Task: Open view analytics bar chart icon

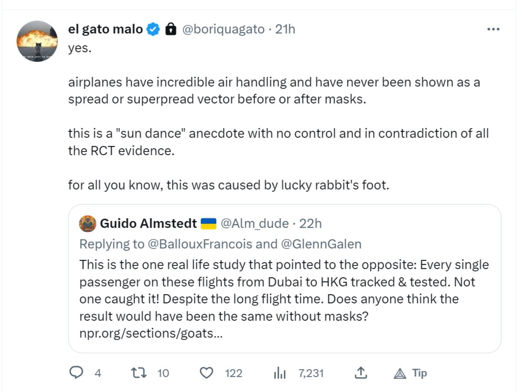Action: click(x=279, y=373)
